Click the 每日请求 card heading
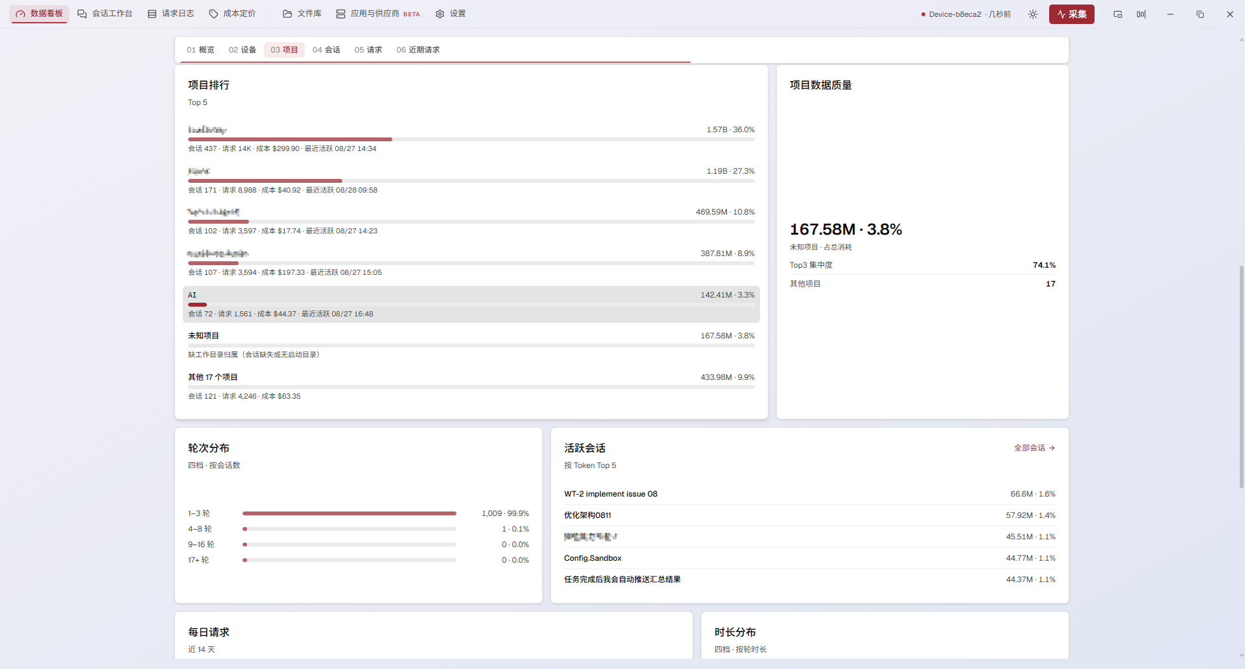Image resolution: width=1245 pixels, height=669 pixels. [x=209, y=632]
